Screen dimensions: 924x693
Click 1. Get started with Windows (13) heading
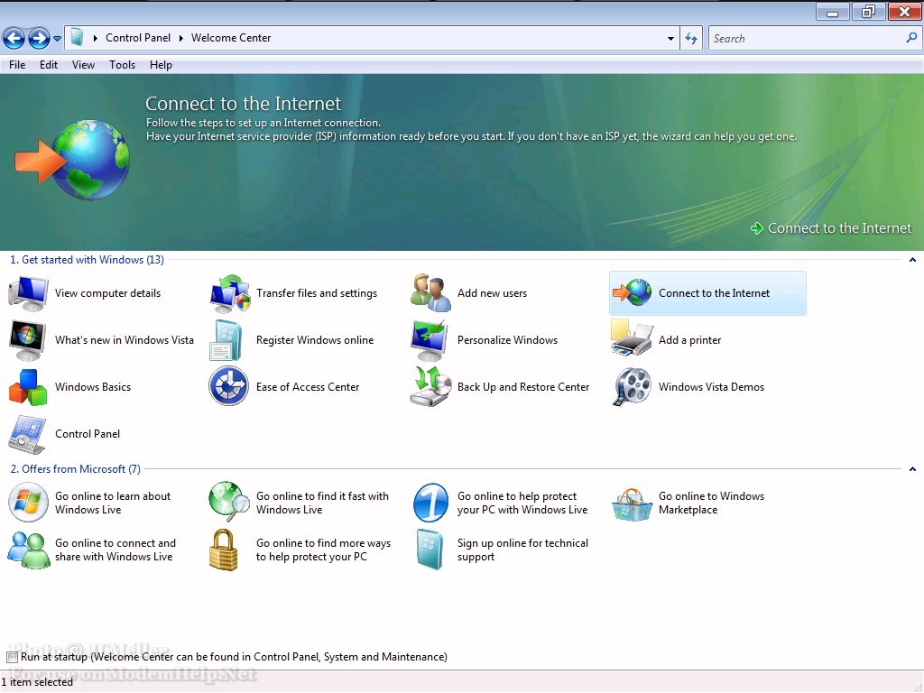pyautogui.click(x=88, y=260)
